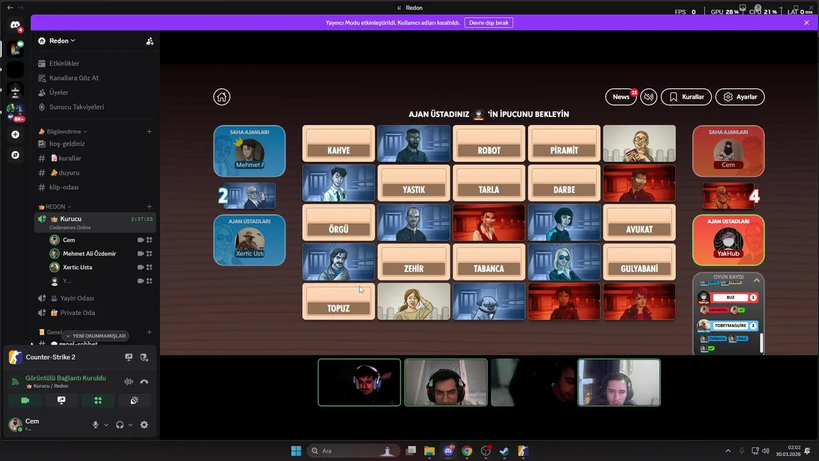Toggle noise suppression waveform icon

tap(129, 382)
